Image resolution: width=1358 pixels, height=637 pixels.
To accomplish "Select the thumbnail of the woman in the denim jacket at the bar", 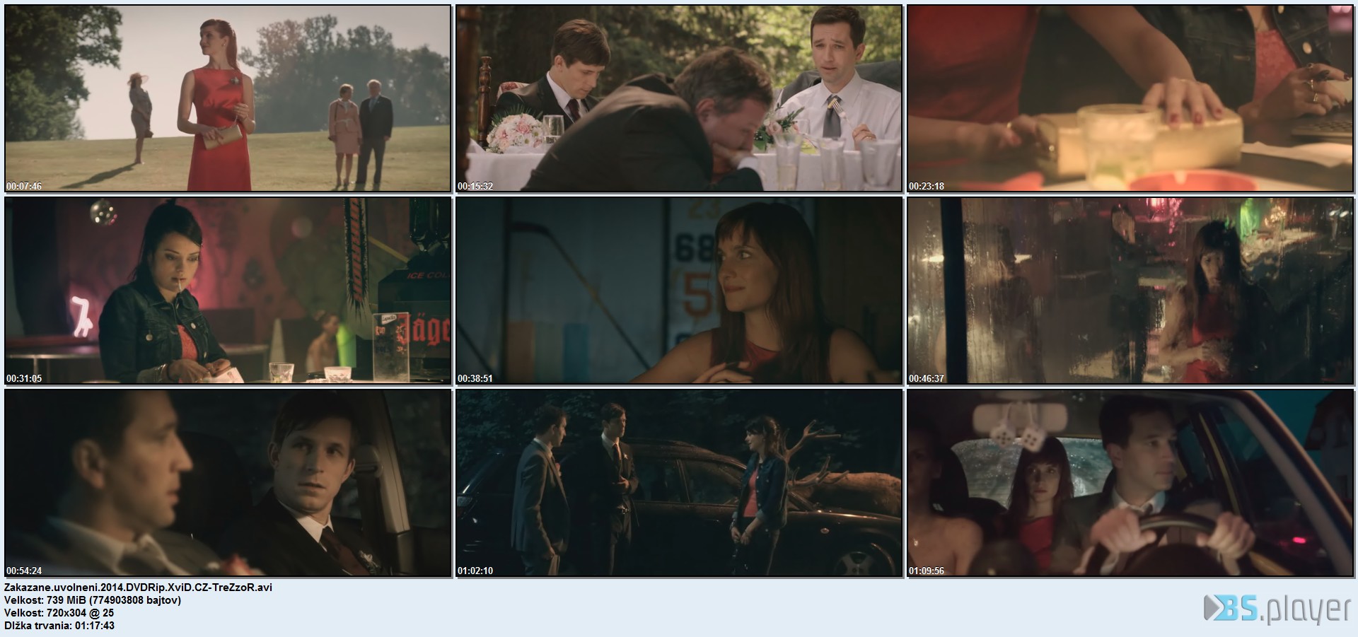I will click(228, 291).
